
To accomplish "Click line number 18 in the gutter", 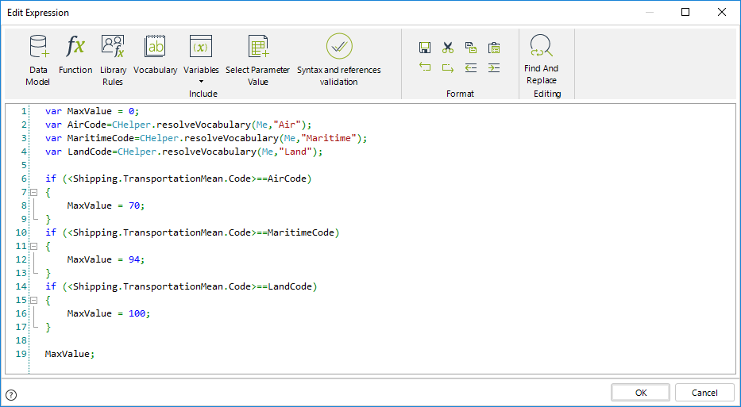I will (x=21, y=340).
